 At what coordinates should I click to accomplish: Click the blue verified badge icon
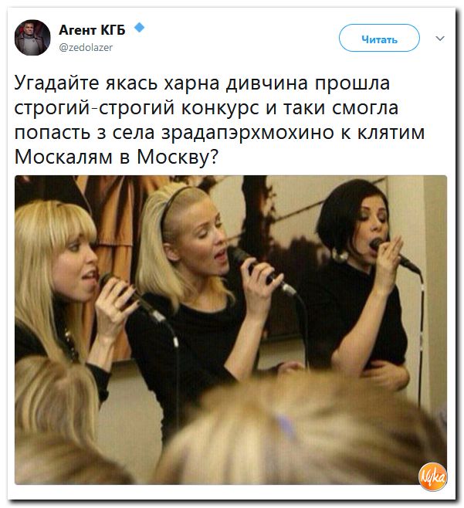pyautogui.click(x=139, y=28)
